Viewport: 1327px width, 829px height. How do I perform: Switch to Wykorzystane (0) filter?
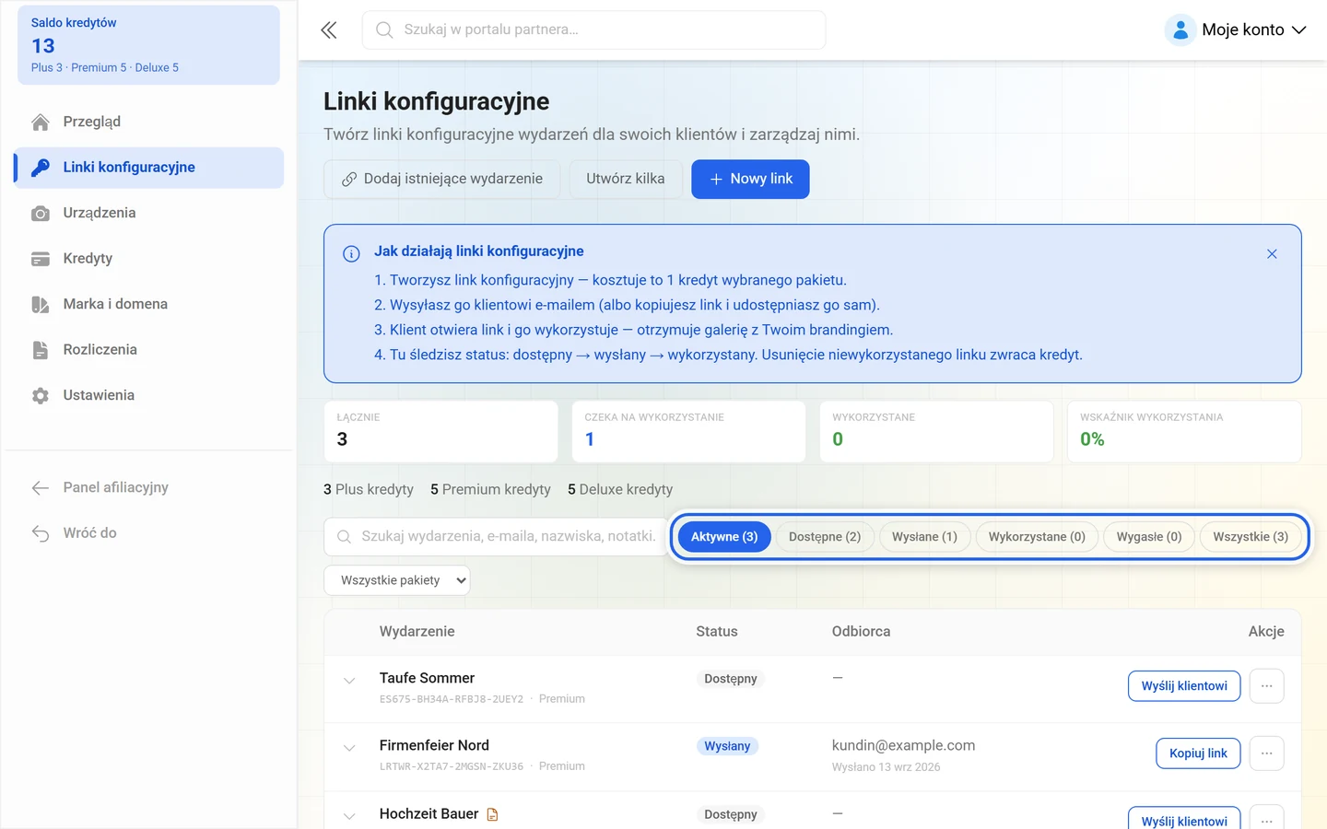pyautogui.click(x=1037, y=537)
